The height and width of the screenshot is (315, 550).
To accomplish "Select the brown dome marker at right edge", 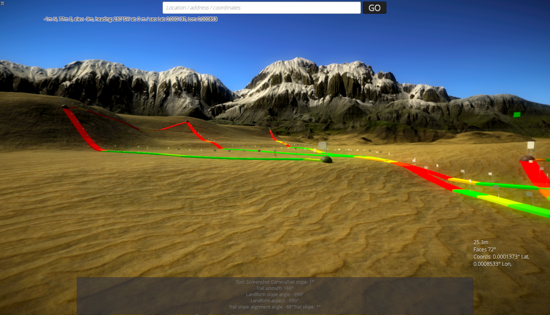I will click(x=526, y=159).
